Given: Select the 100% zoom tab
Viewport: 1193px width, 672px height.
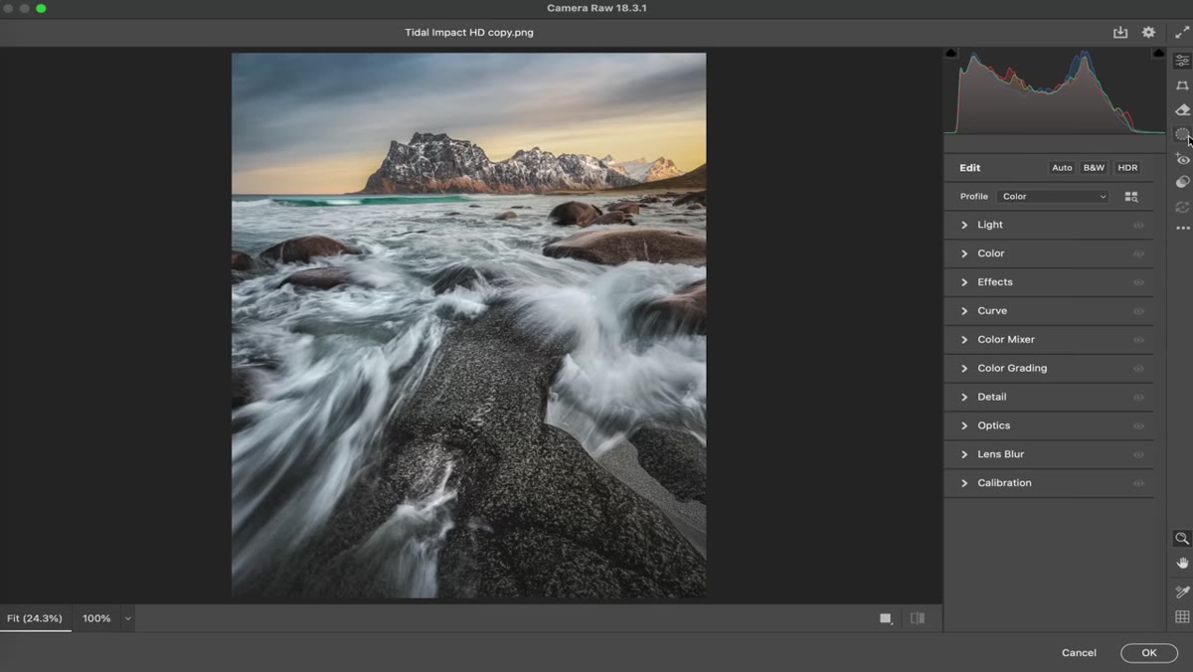Looking at the screenshot, I should (96, 618).
